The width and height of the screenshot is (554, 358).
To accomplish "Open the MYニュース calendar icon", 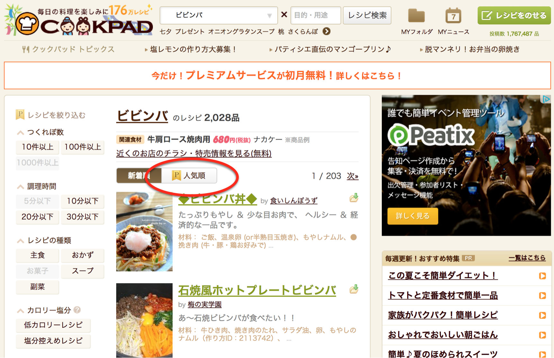I will click(453, 16).
